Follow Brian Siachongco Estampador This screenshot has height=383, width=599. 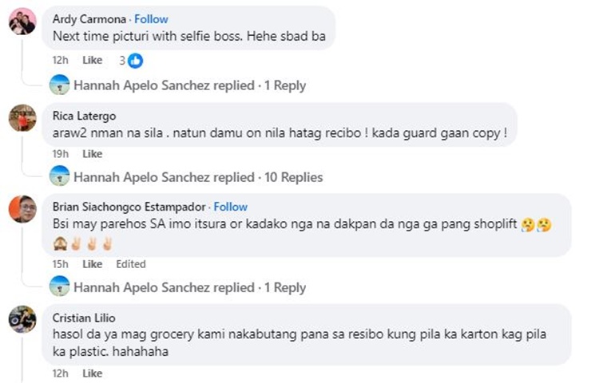pyautogui.click(x=231, y=207)
